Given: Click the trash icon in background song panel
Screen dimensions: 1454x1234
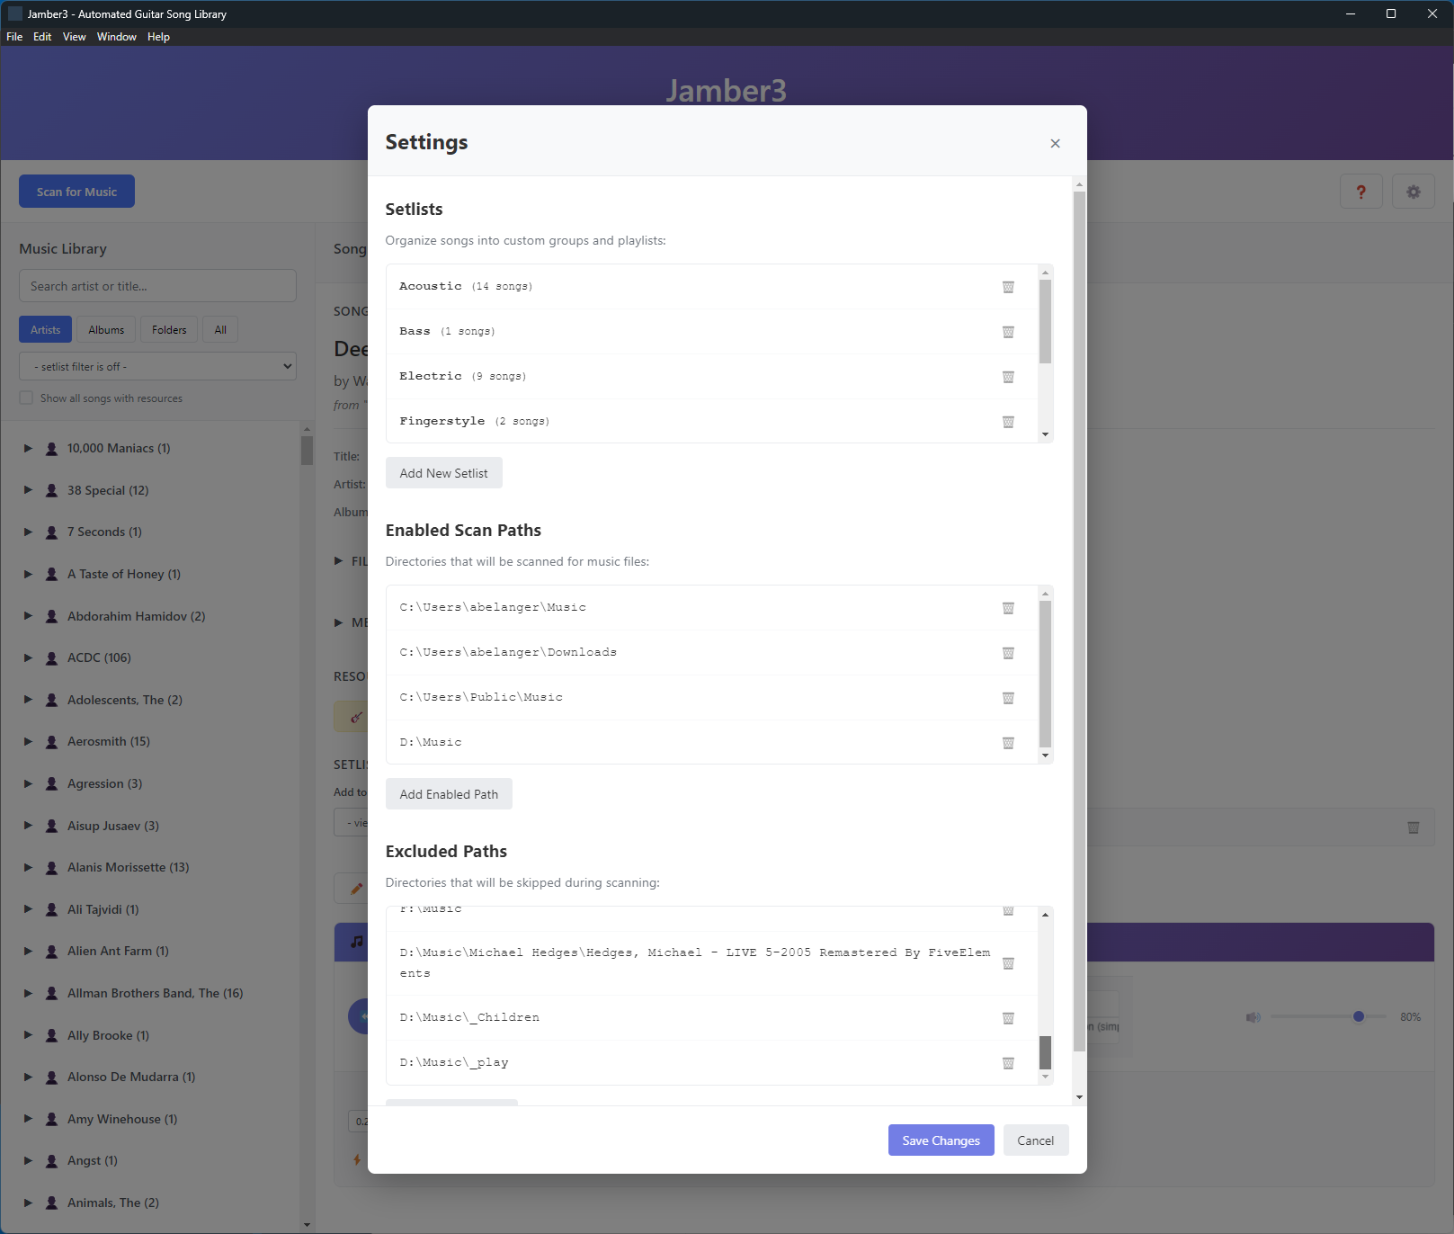Looking at the screenshot, I should tap(1413, 827).
